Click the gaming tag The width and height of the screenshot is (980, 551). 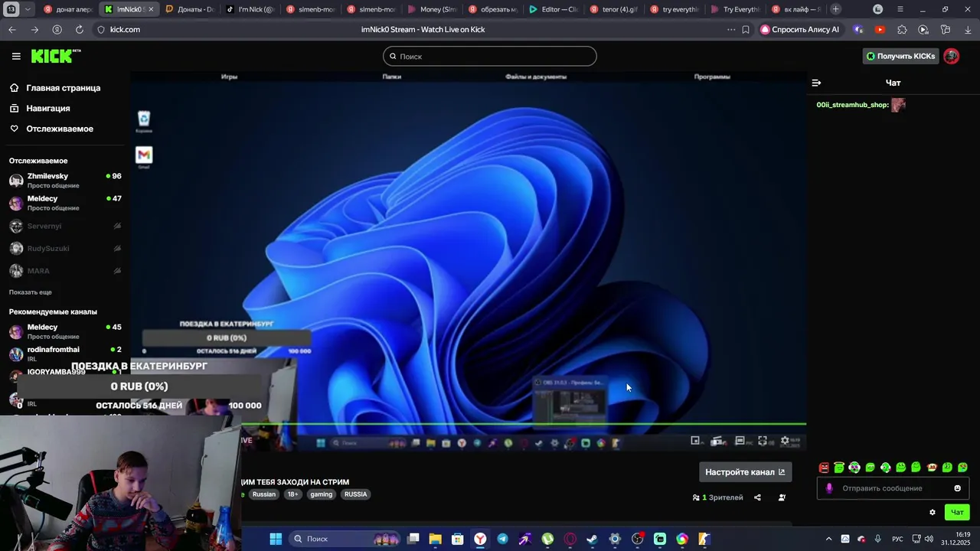(322, 494)
